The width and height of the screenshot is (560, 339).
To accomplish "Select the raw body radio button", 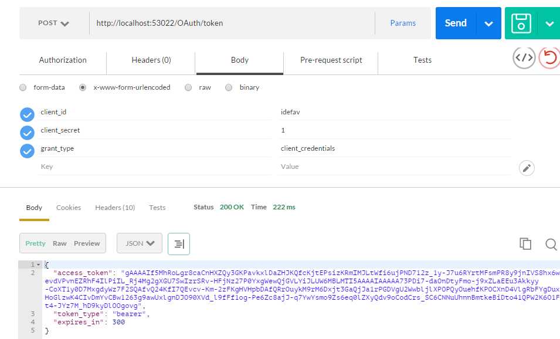I will click(188, 87).
